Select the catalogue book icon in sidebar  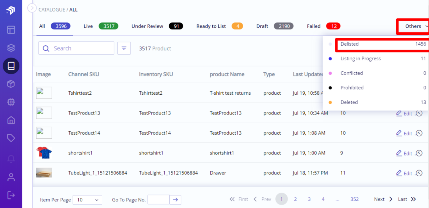coord(11,66)
